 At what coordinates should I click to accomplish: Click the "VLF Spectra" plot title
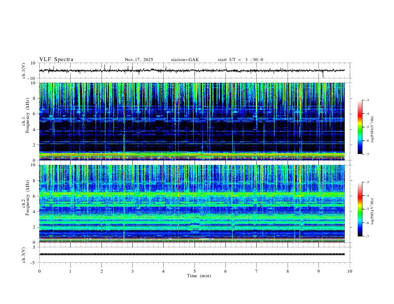pyautogui.click(x=56, y=60)
